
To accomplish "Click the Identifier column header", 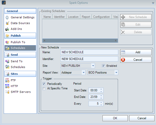I will [x=59, y=17].
